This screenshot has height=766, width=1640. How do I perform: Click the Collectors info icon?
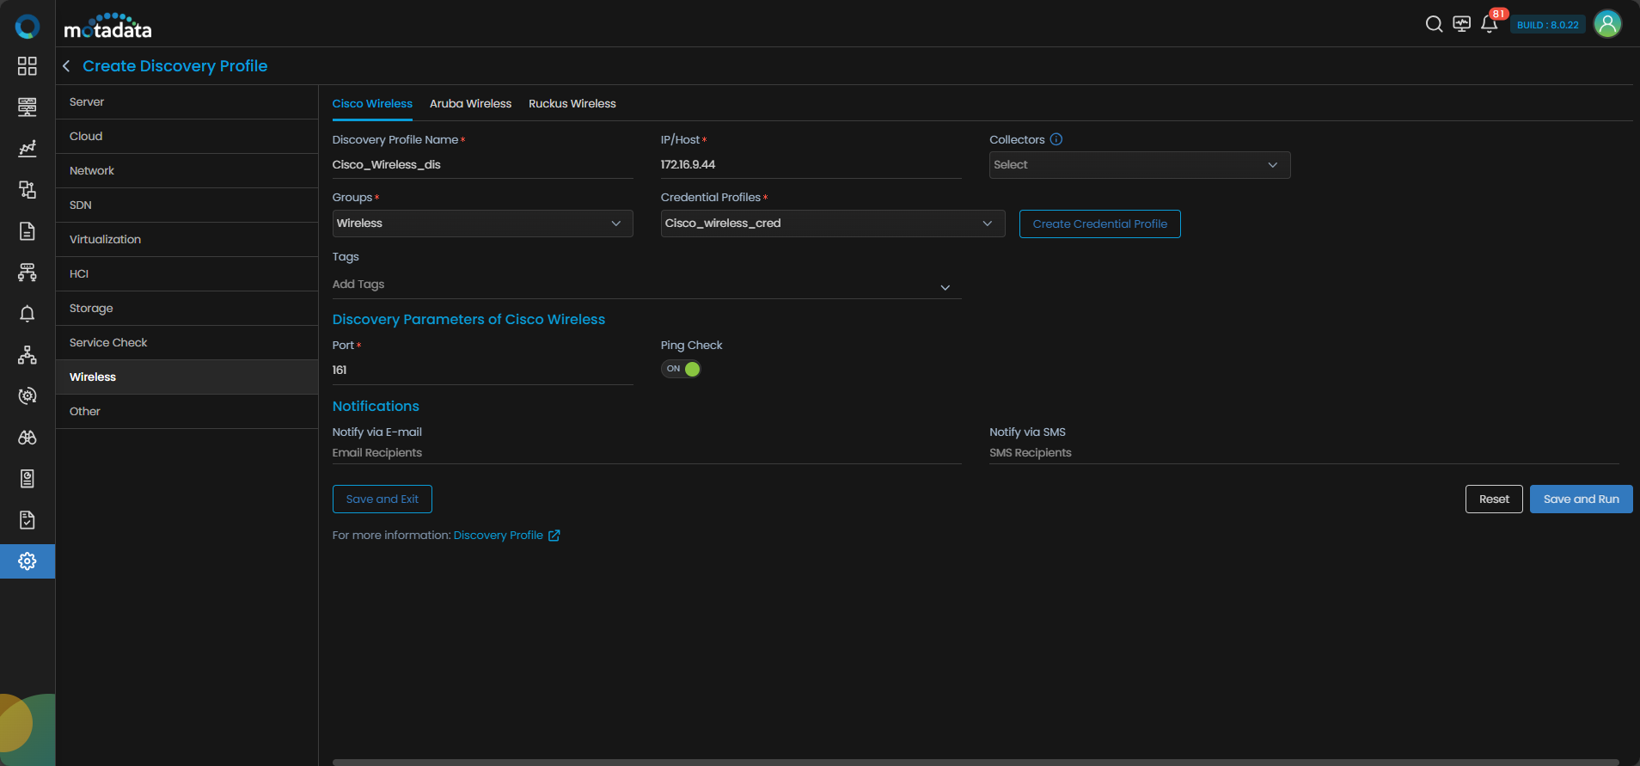click(1056, 139)
